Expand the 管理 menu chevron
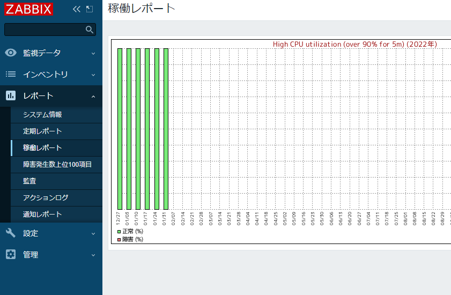 93,255
